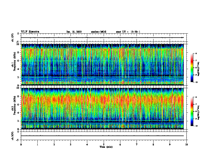Screen dimensions: 210x162
Task: Click the "Time (min)" axis label
Action: tap(106, 147)
